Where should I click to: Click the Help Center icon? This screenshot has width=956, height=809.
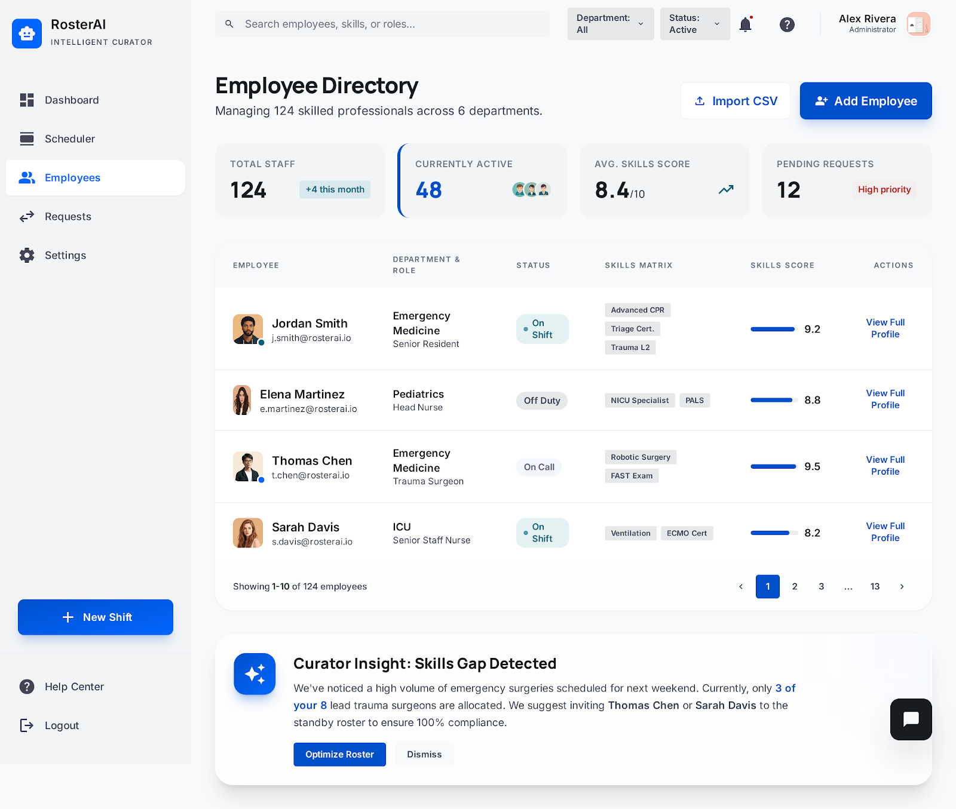pos(27,687)
